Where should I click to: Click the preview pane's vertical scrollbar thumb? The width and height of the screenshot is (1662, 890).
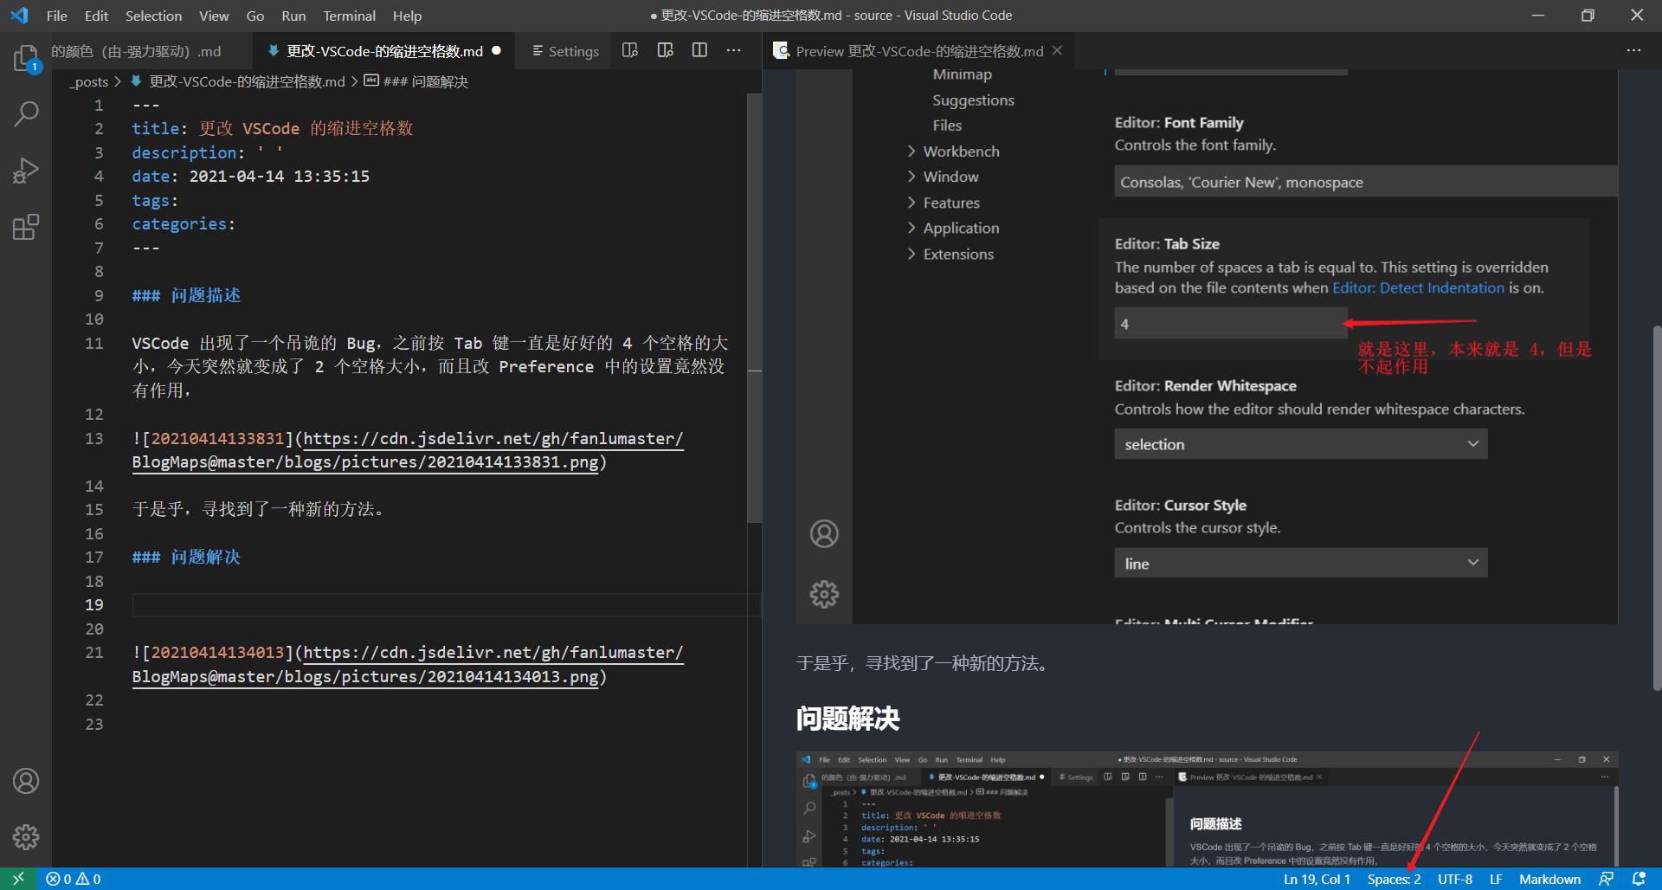[1657, 508]
